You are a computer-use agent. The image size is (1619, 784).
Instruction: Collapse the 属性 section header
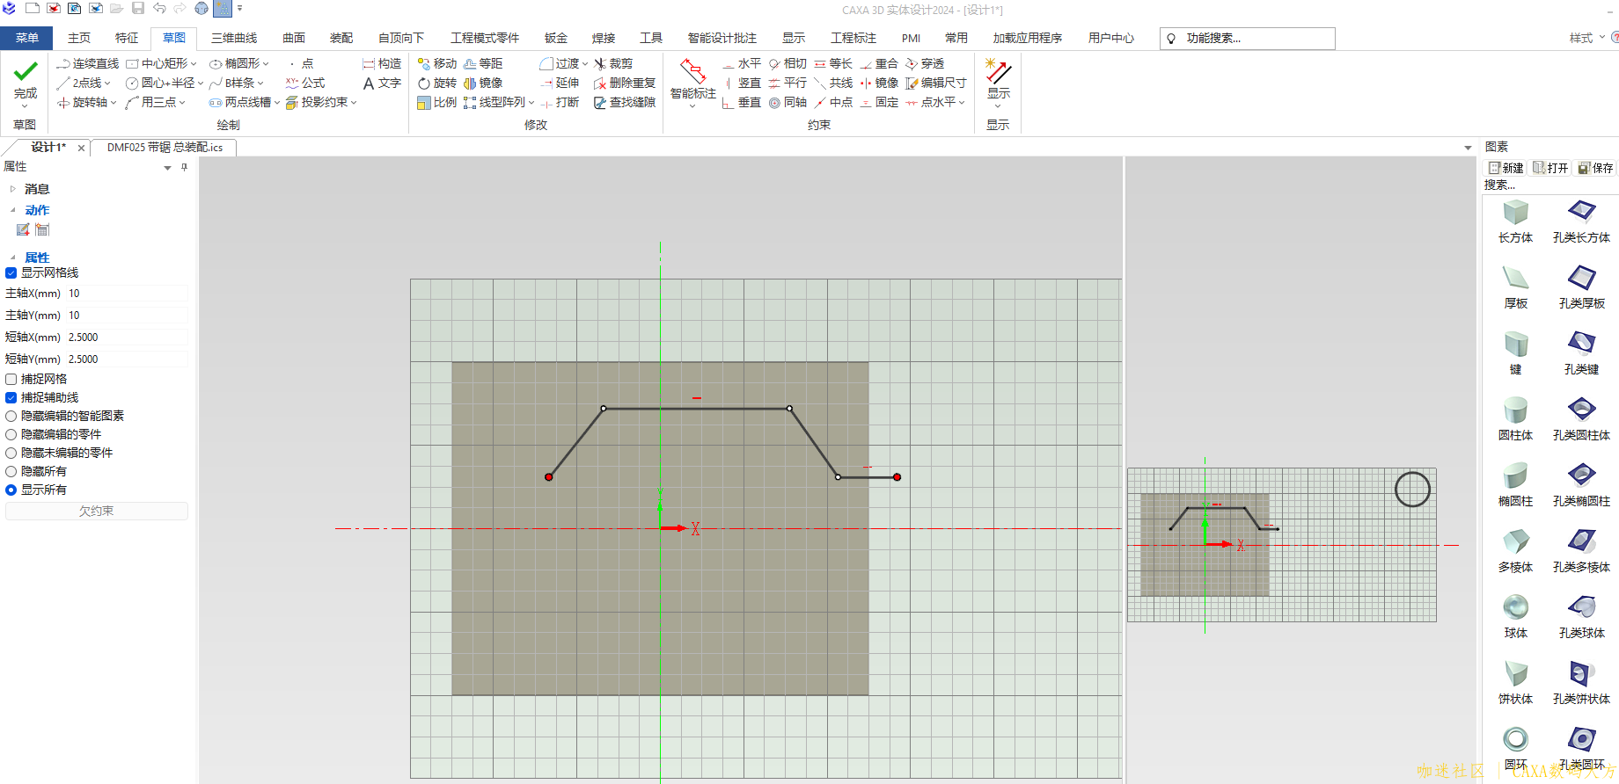point(12,258)
